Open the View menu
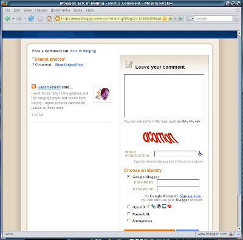Viewport: 243px width, 240px height. [x=27, y=10]
